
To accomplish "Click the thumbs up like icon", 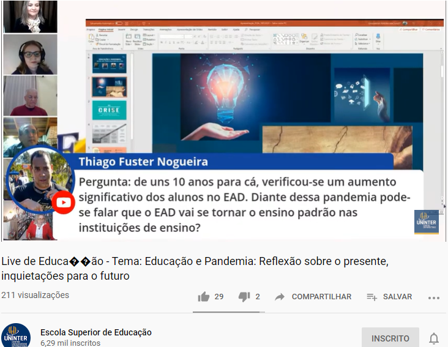I will (204, 297).
